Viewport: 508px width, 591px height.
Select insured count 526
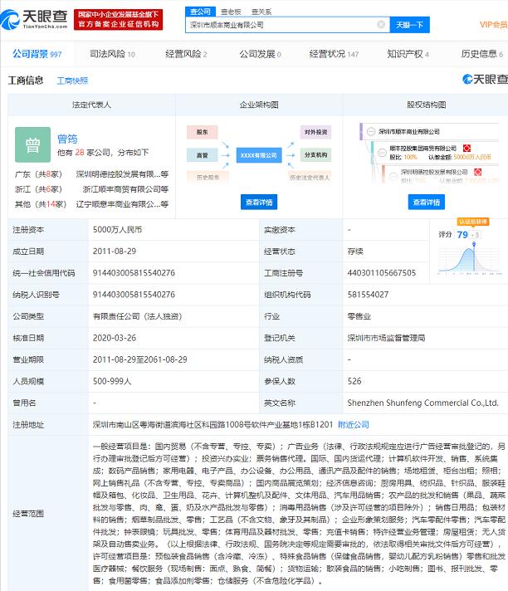[354, 382]
